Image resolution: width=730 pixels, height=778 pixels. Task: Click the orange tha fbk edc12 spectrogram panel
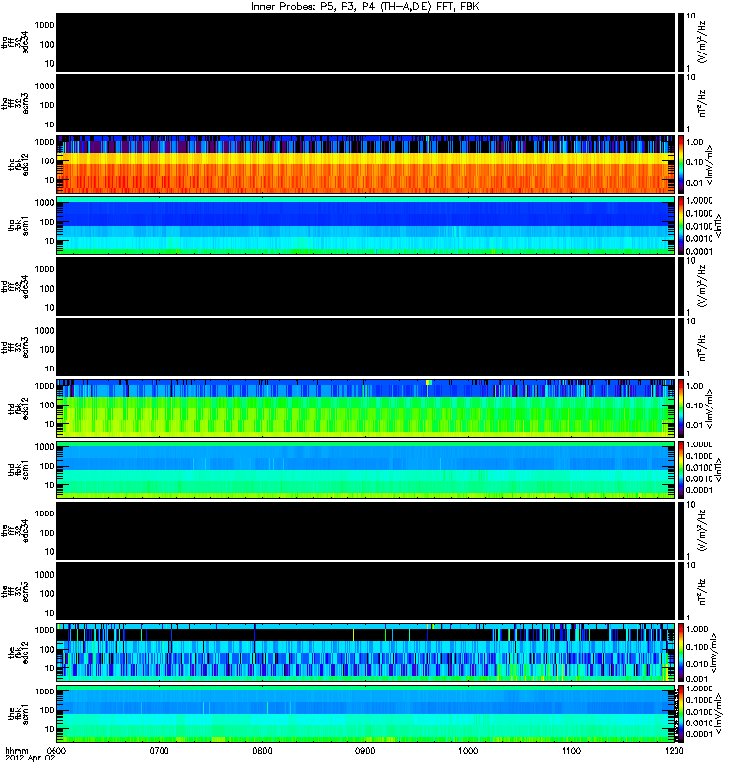click(x=366, y=164)
